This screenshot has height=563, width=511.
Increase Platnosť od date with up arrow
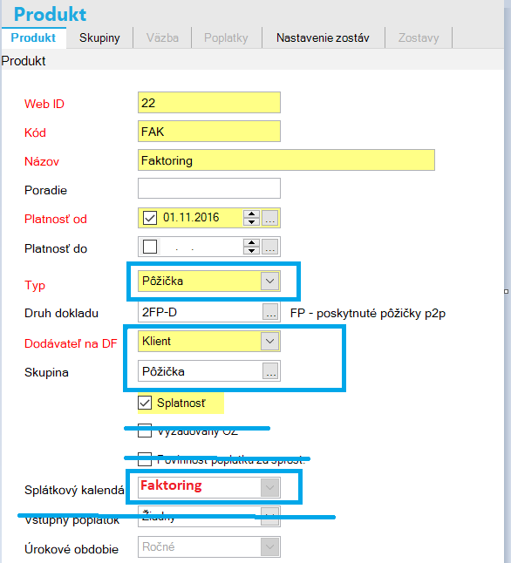pyautogui.click(x=251, y=214)
